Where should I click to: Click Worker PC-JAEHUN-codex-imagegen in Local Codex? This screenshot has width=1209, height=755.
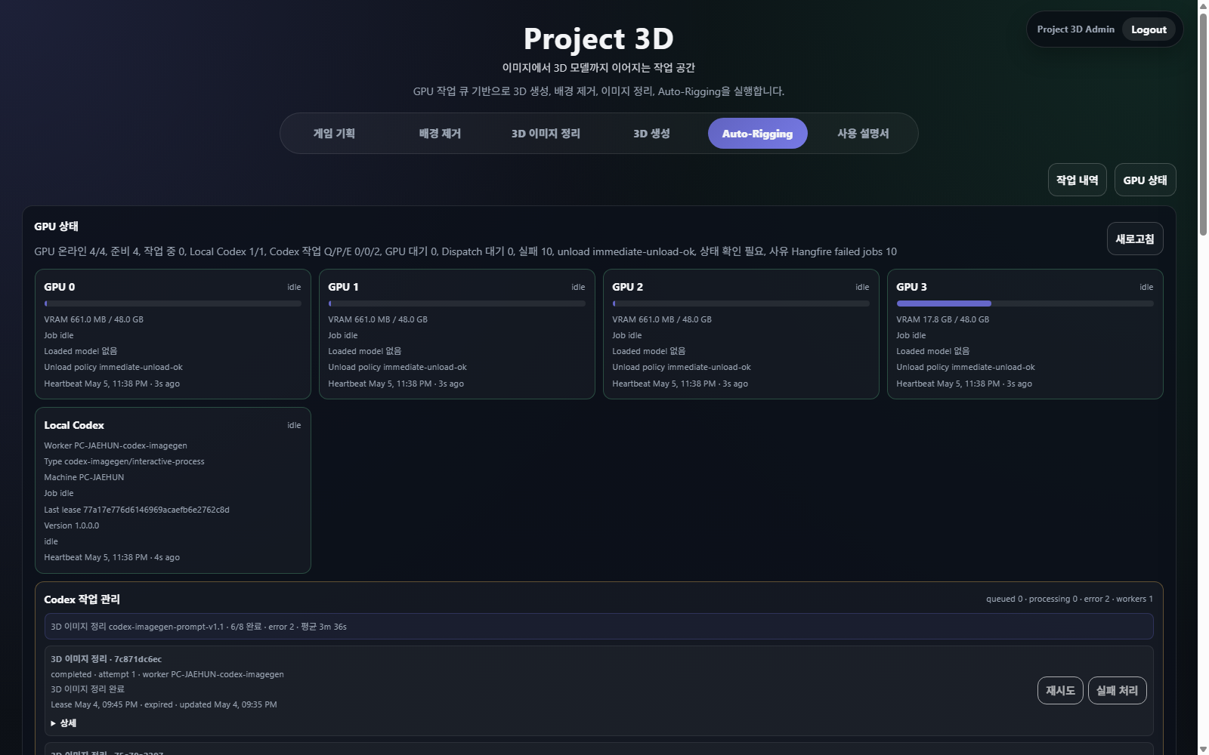click(116, 445)
